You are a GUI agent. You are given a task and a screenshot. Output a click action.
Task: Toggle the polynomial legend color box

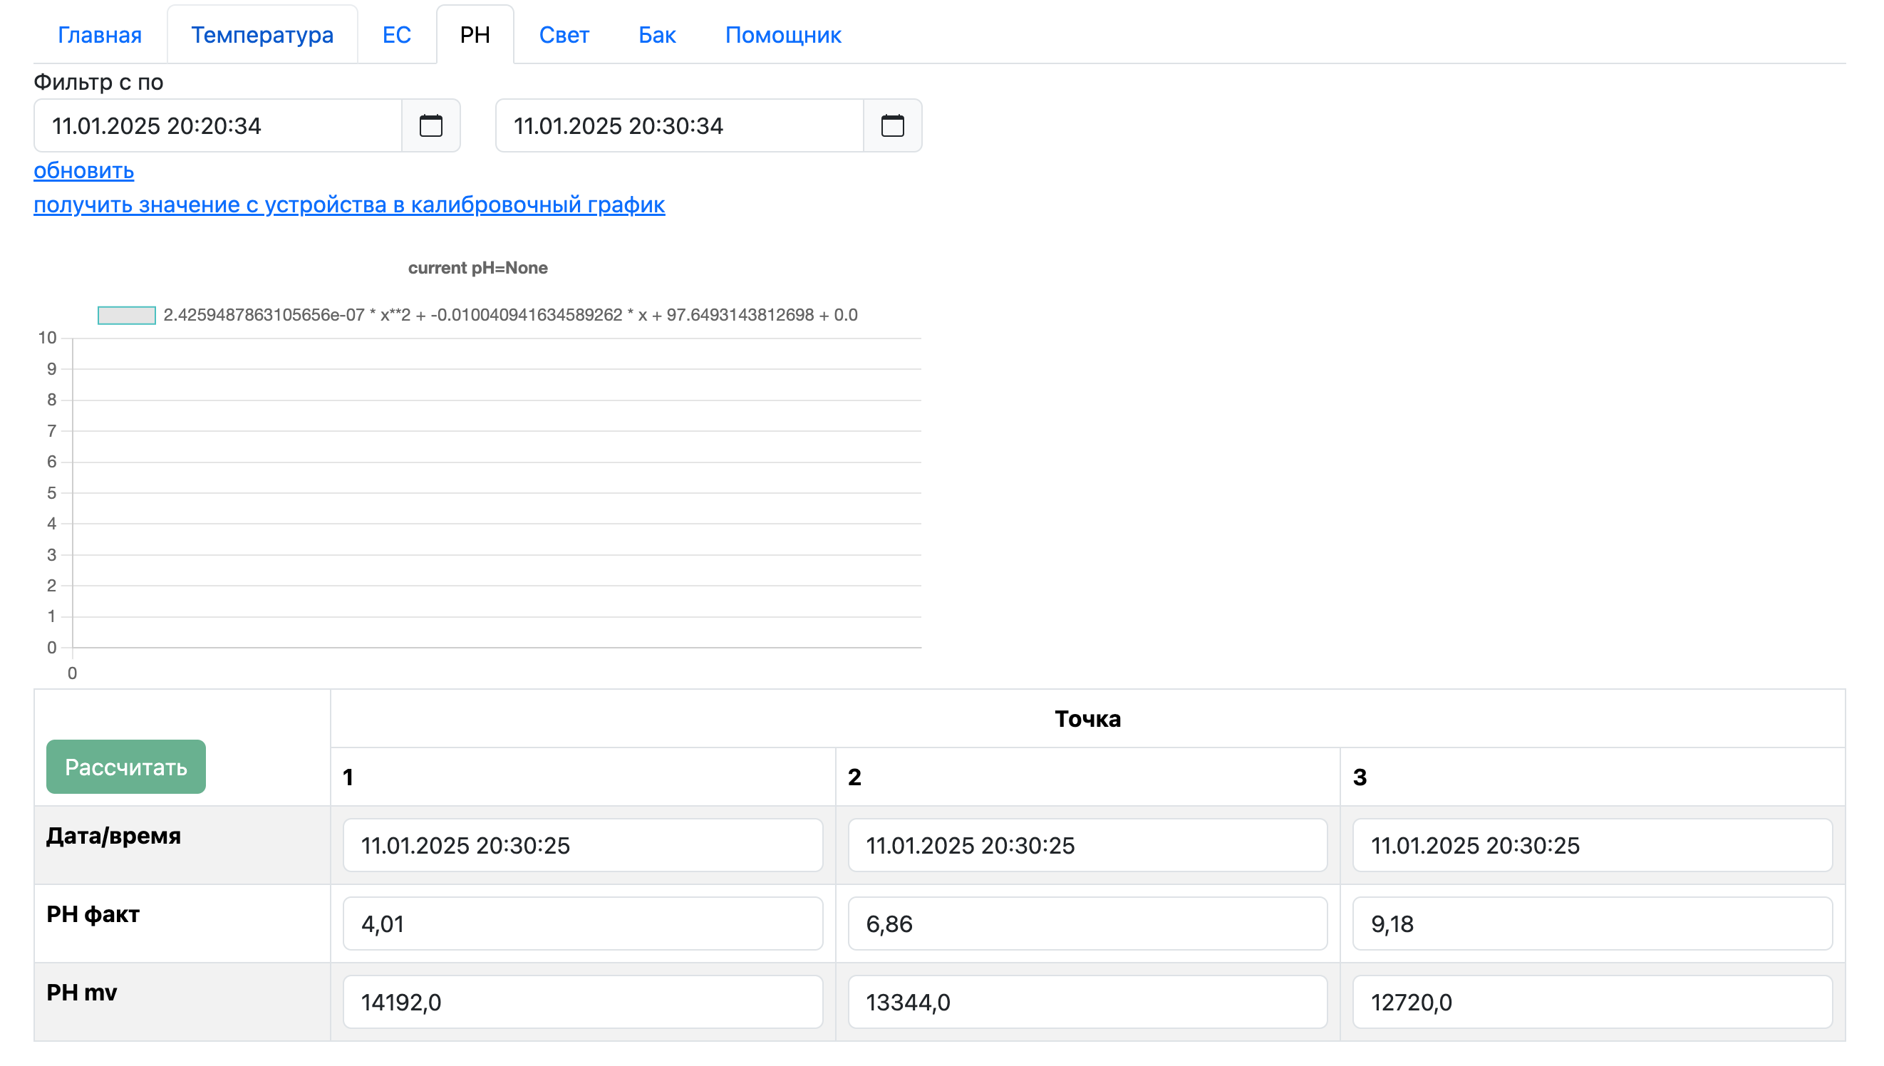[x=127, y=315]
